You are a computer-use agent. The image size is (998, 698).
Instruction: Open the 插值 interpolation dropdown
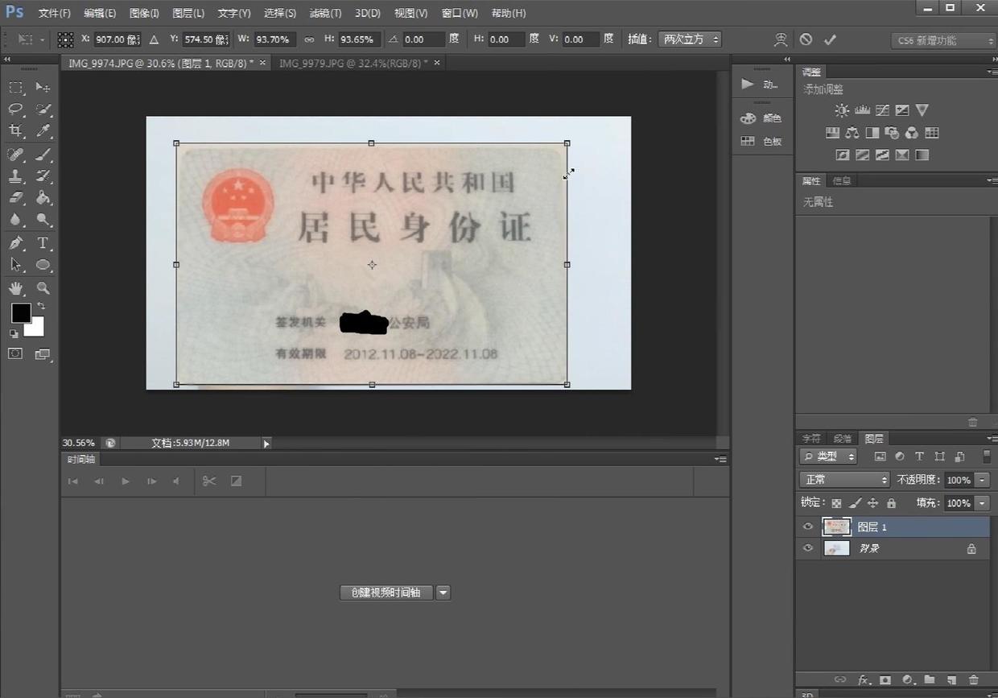pyautogui.click(x=689, y=39)
